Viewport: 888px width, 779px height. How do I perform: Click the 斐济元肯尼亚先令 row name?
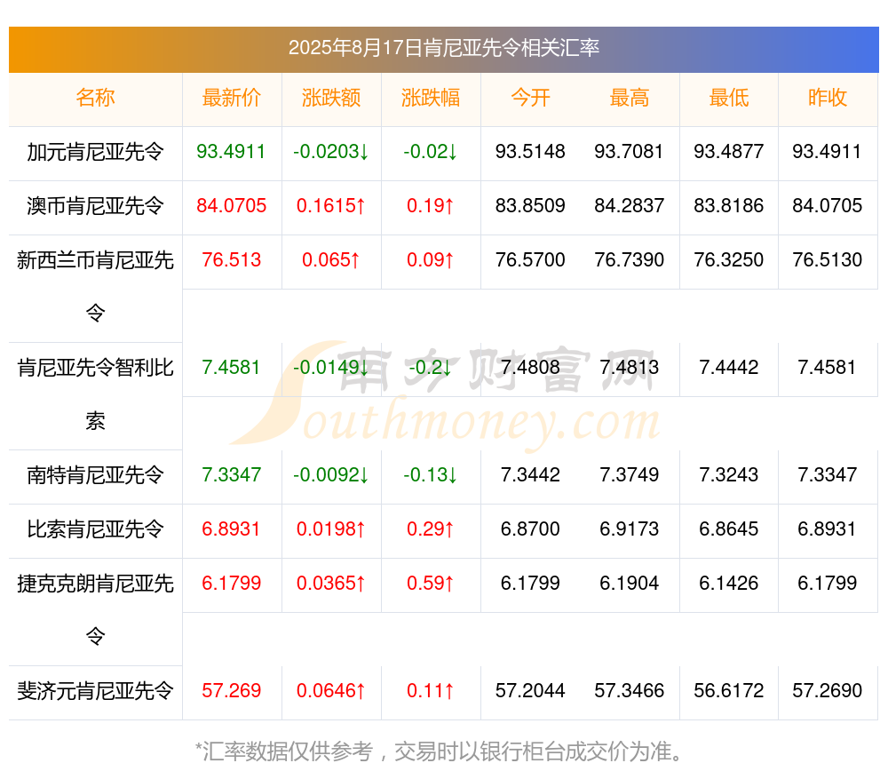(x=95, y=691)
